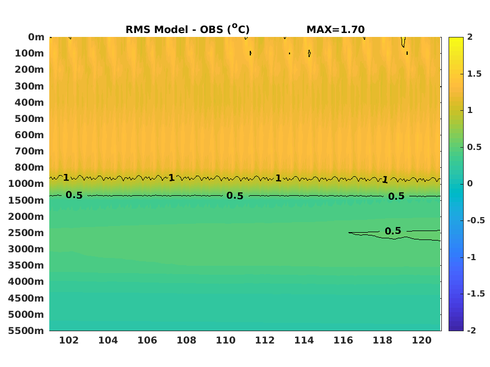The width and height of the screenshot is (490, 367).
Task: Click the colorbar '-2' tick label
Action: (x=472, y=330)
